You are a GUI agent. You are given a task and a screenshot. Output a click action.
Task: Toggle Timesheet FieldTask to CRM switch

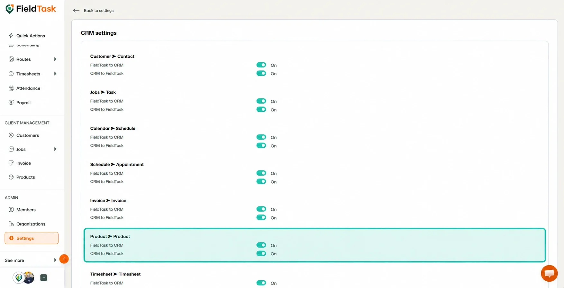pos(261,283)
